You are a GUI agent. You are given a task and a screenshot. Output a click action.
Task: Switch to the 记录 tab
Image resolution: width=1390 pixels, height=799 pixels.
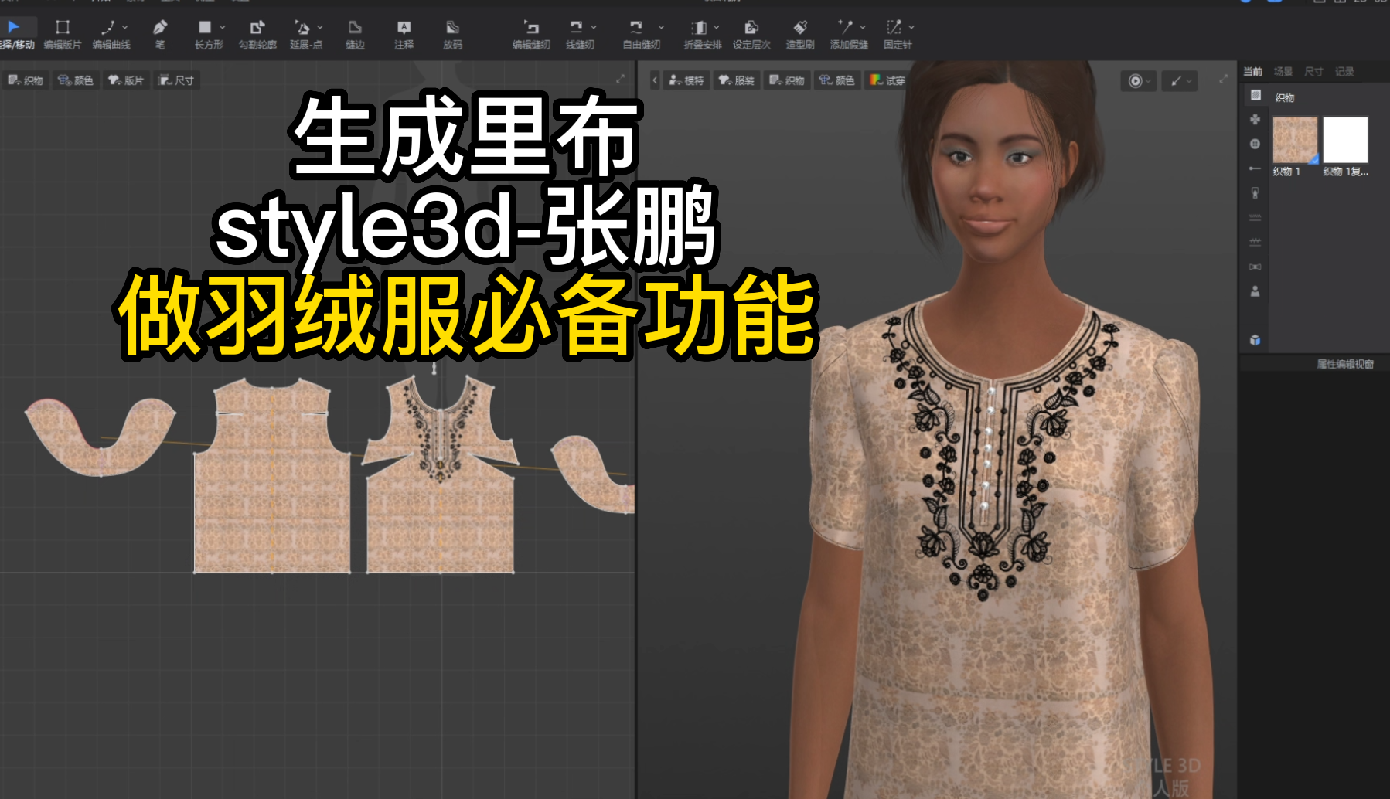[x=1344, y=72]
